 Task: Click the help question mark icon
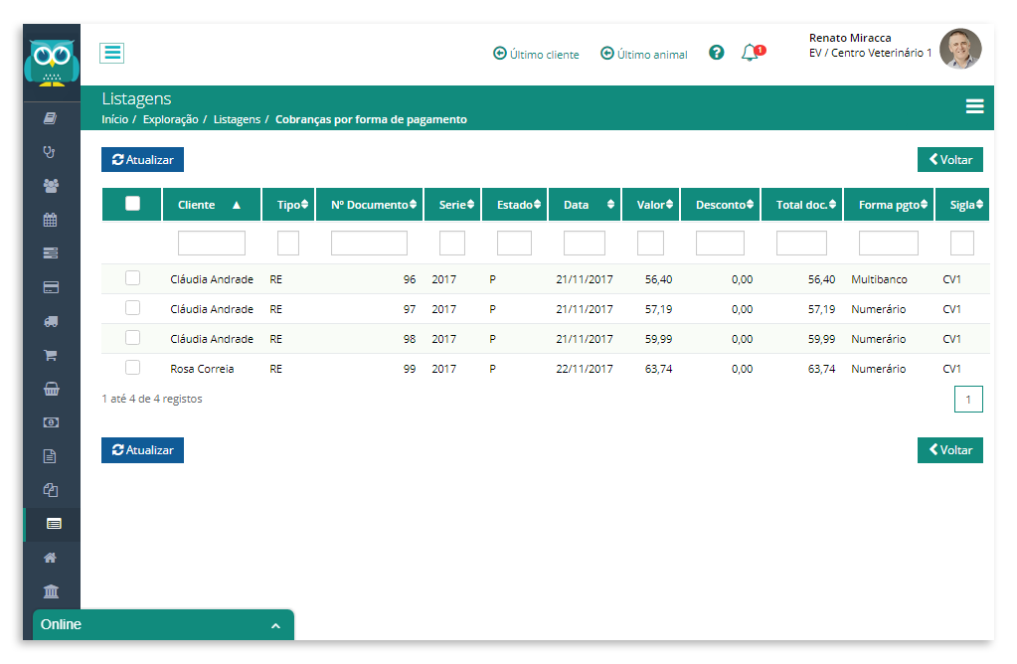pyautogui.click(x=716, y=53)
